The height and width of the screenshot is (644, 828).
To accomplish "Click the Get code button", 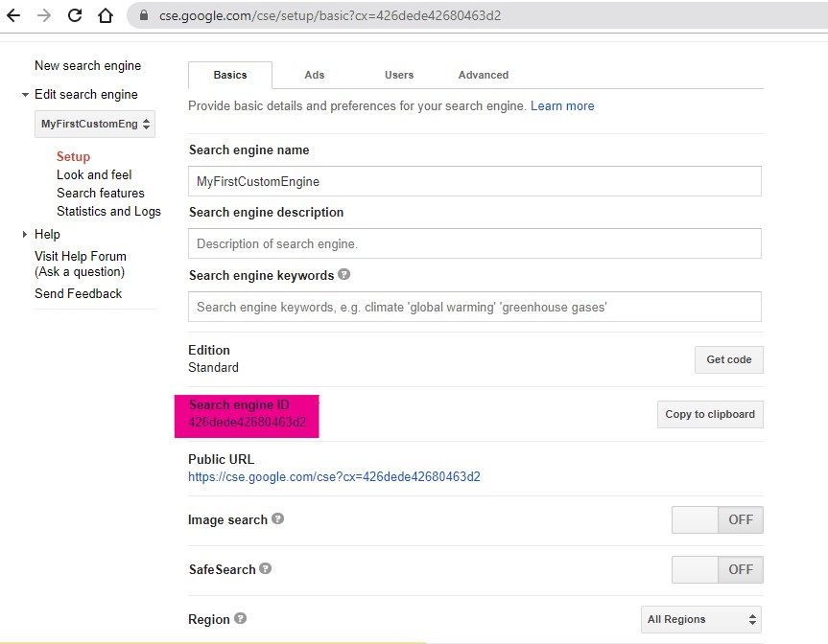I will point(728,359).
